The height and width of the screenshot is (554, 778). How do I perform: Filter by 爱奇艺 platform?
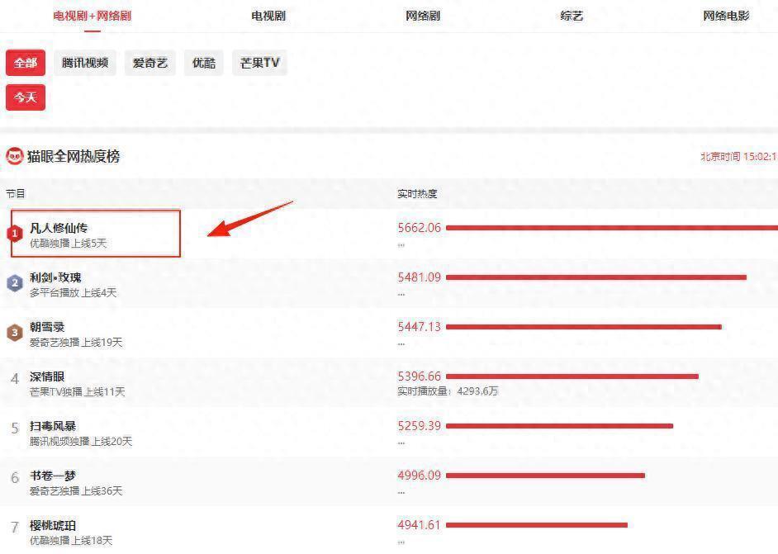coord(150,63)
